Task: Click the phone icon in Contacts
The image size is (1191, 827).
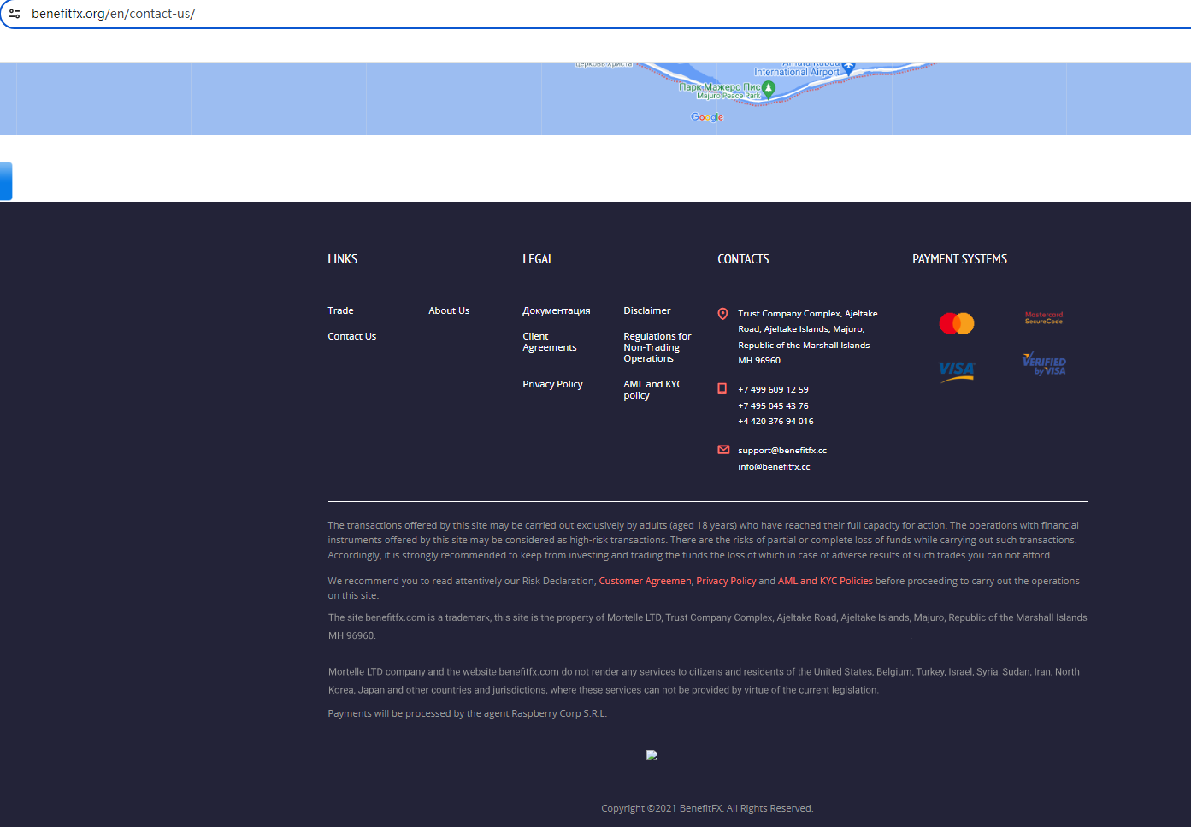Action: click(722, 389)
